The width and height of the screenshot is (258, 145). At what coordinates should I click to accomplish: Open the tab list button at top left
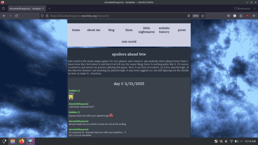pos(3,8)
